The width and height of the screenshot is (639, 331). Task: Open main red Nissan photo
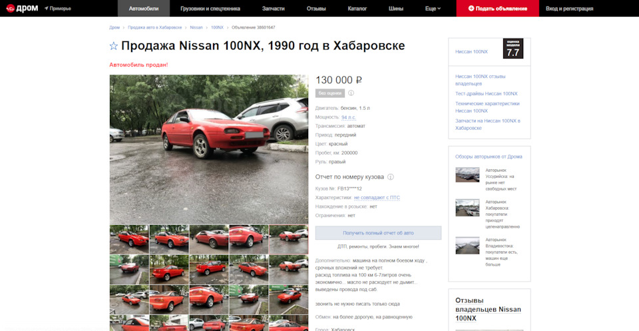208,149
